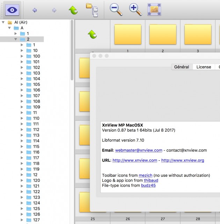Click the green up-folder toolbar arrow

tap(73, 10)
